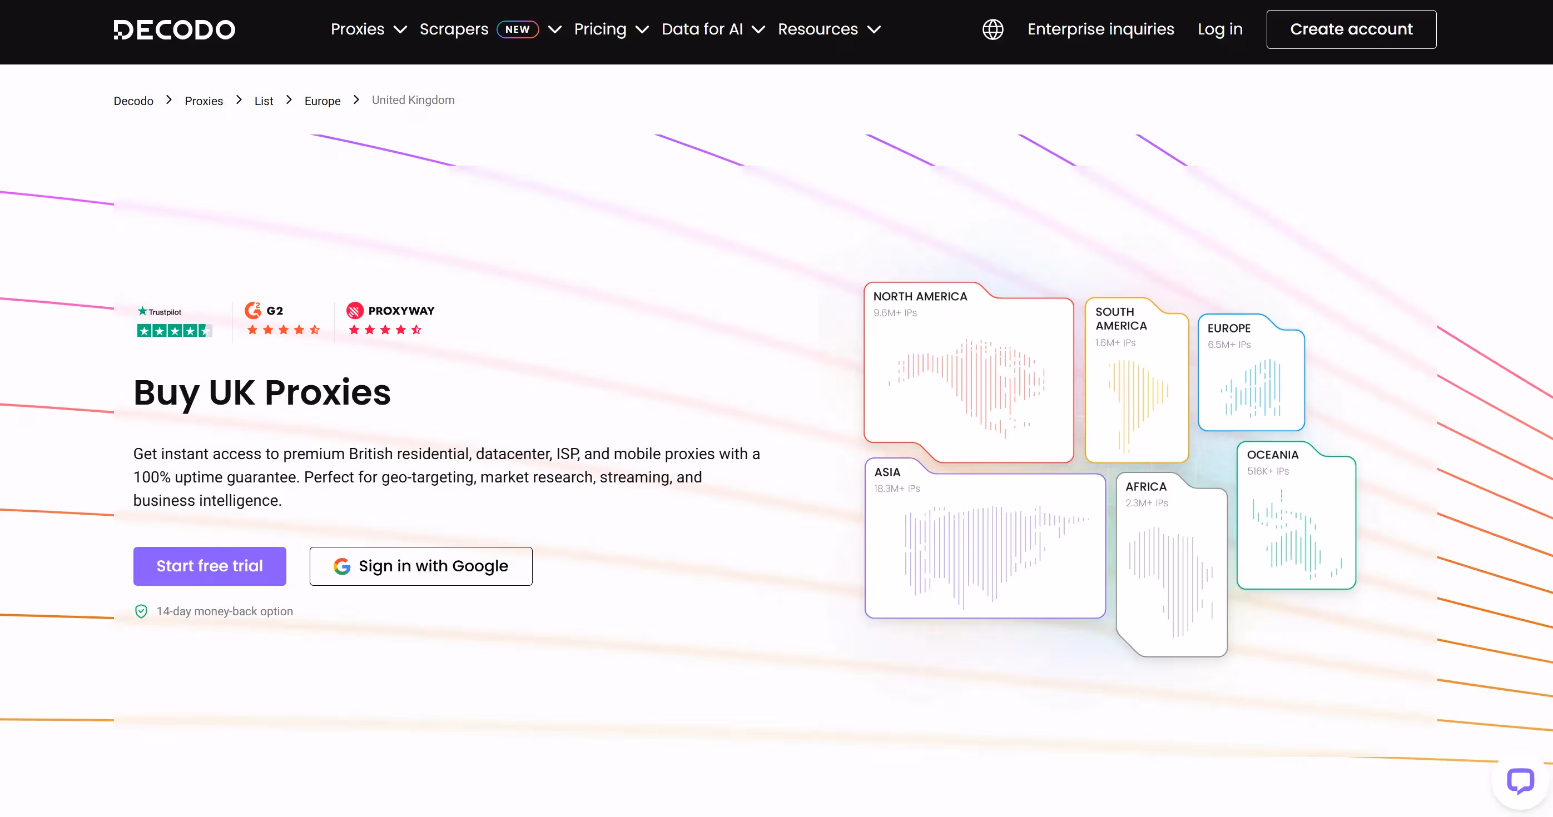
Task: Click the Google icon in sign-in button
Action: (x=341, y=566)
